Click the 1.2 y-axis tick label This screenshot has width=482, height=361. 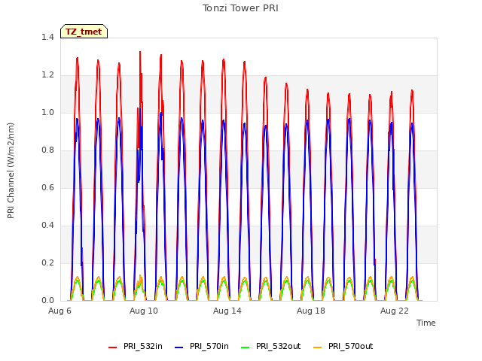(47, 75)
